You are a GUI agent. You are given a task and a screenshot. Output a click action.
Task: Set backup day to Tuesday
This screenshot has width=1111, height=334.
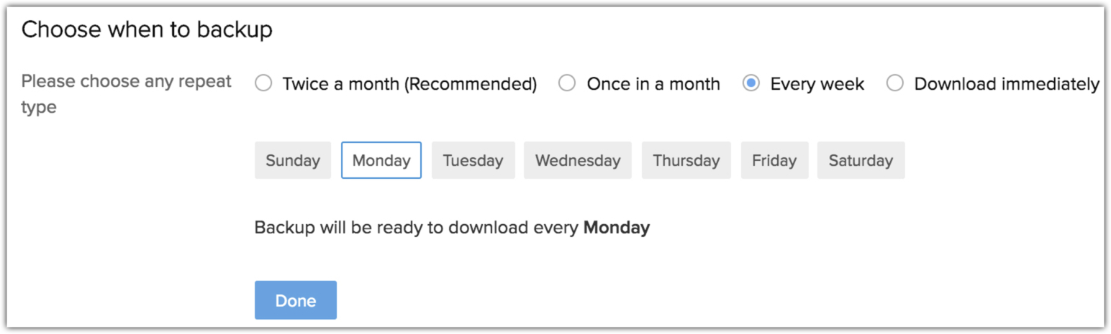tap(473, 160)
